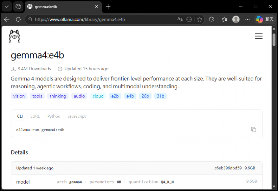Refresh the current page

tap(18, 19)
